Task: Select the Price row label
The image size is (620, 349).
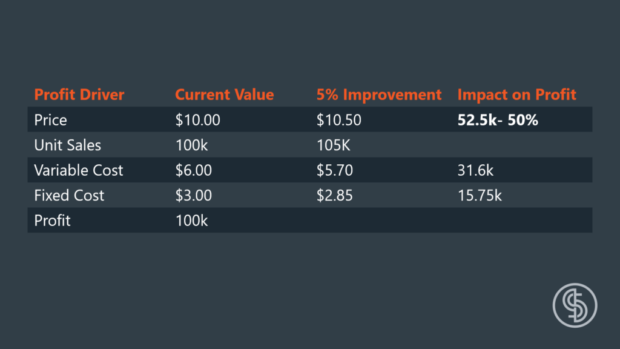Action: click(50, 120)
